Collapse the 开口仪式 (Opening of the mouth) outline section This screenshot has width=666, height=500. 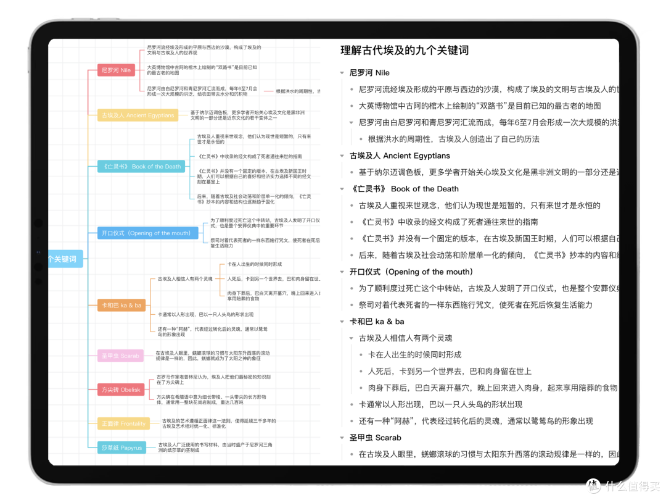[342, 272]
